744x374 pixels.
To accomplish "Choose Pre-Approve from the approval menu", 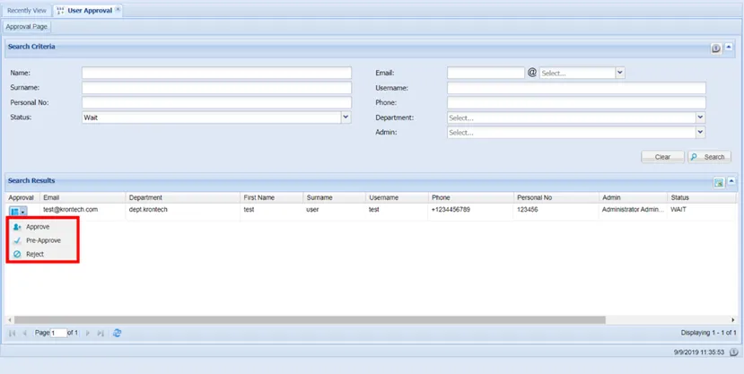I will coord(43,240).
